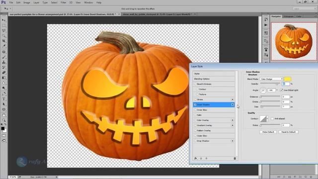This screenshot has width=318, height=179.
Task: Enable the Texture checkbox
Action: click(x=197, y=94)
